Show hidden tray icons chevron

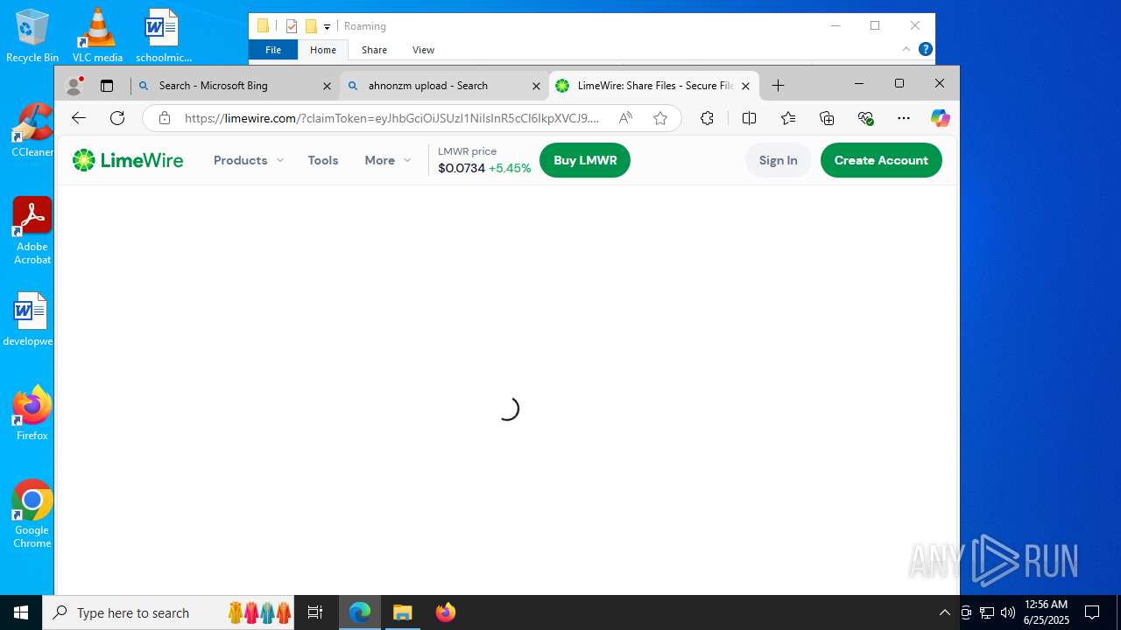944,612
